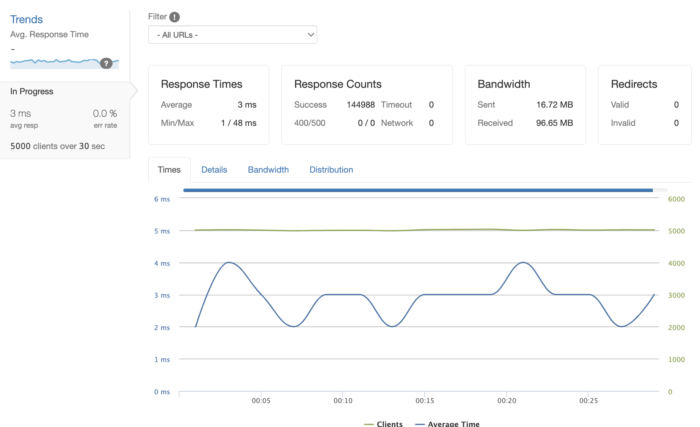Click the 0.0 % err rate value

click(105, 114)
